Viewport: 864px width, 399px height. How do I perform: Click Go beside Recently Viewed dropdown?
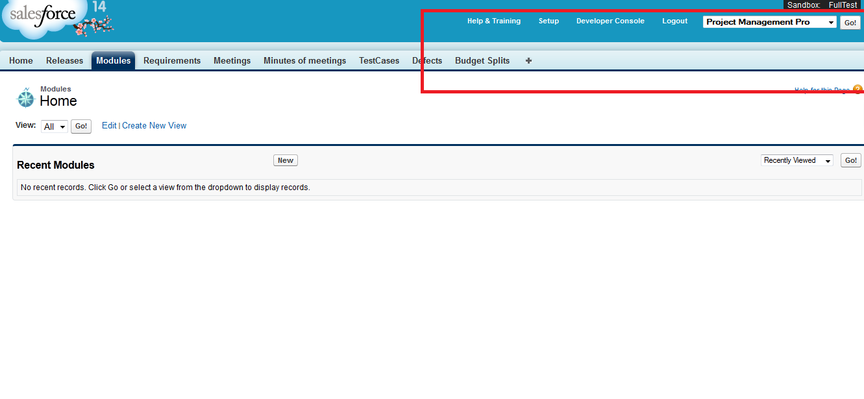coord(851,160)
